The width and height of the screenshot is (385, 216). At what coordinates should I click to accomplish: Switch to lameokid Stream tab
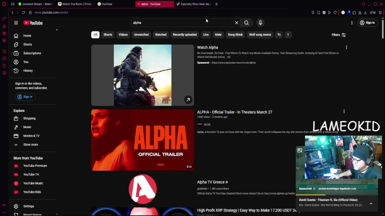point(35,4)
